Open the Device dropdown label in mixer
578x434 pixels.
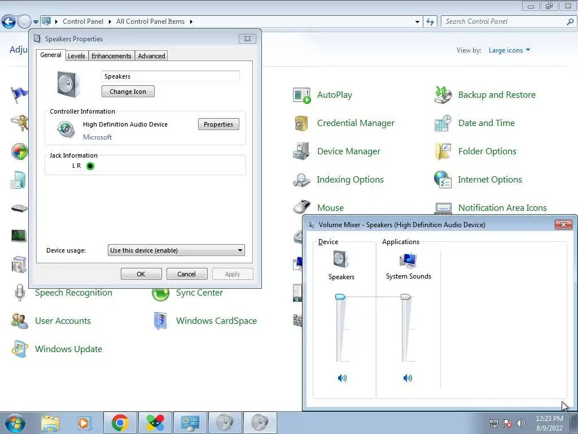click(x=328, y=242)
